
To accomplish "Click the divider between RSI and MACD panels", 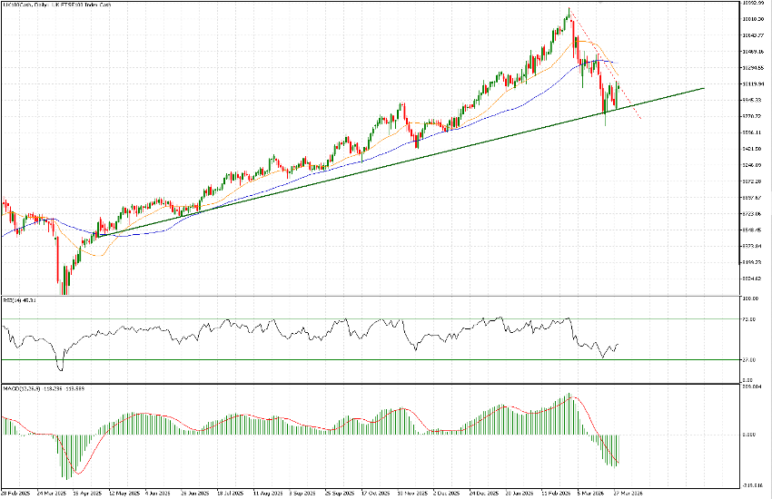I will pos(363,383).
